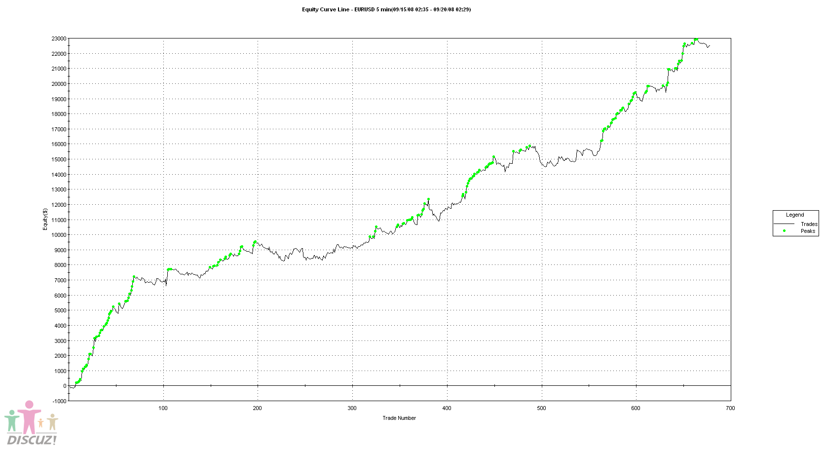
Task: Click the chart title 'Equity Curve Line - EURUSD 5 min'
Action: point(346,9)
